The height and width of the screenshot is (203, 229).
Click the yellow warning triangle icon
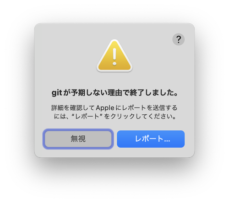[114, 56]
